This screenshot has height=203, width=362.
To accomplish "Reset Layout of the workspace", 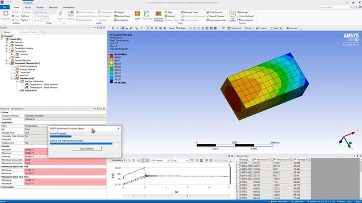I will 245,20.
